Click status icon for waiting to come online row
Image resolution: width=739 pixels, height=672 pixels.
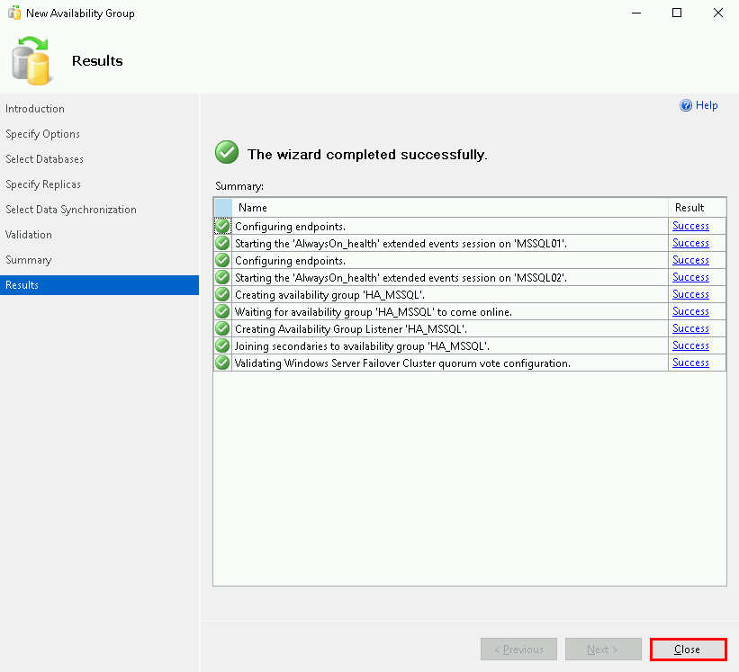point(222,311)
